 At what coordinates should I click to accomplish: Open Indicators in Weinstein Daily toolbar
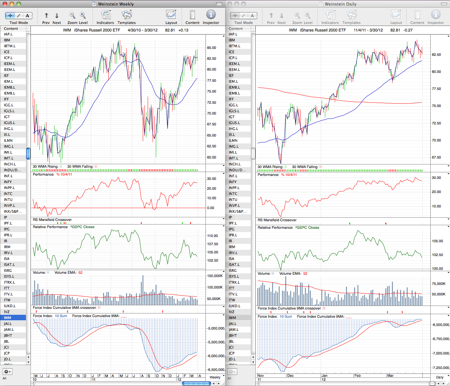point(330,15)
